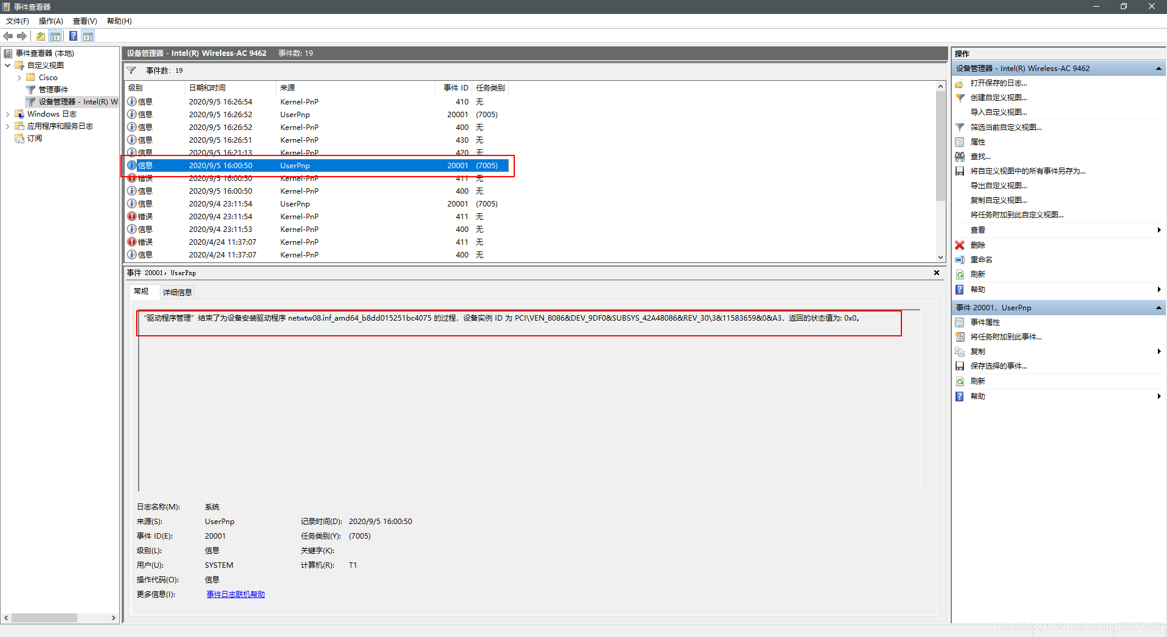Click the bottom 帮助 question mark icon
This screenshot has width=1167, height=637.
click(960, 397)
